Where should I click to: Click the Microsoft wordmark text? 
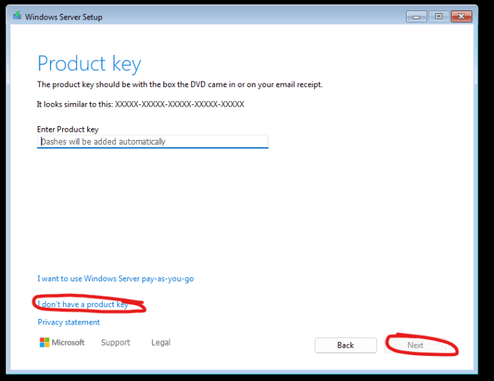68,342
